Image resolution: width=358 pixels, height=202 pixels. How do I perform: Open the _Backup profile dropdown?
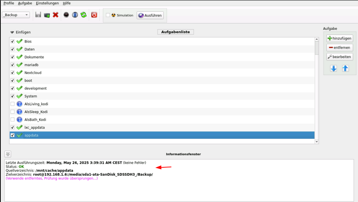point(16,15)
